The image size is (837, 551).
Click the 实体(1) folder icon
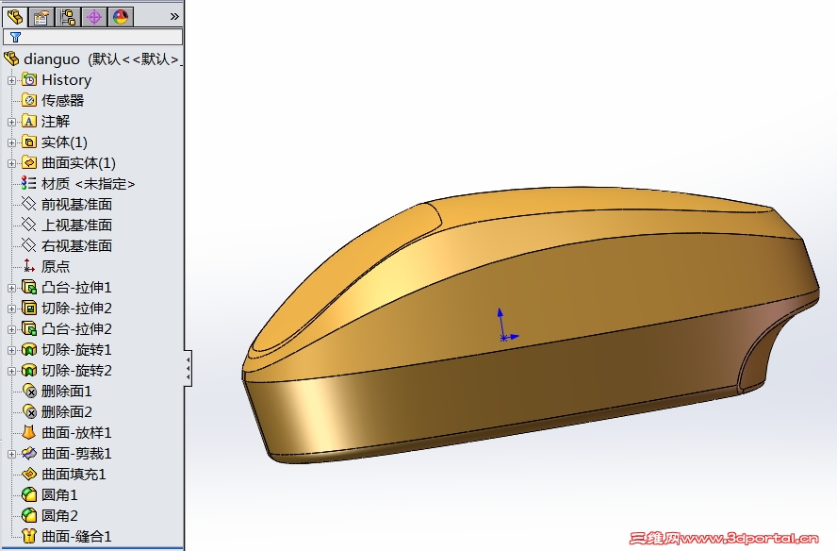[x=29, y=142]
